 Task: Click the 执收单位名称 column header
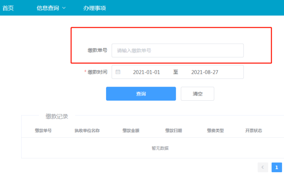[87, 131]
